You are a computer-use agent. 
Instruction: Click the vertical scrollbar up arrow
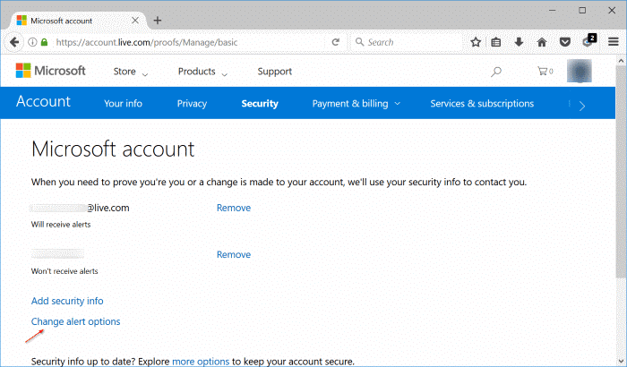coord(621,61)
